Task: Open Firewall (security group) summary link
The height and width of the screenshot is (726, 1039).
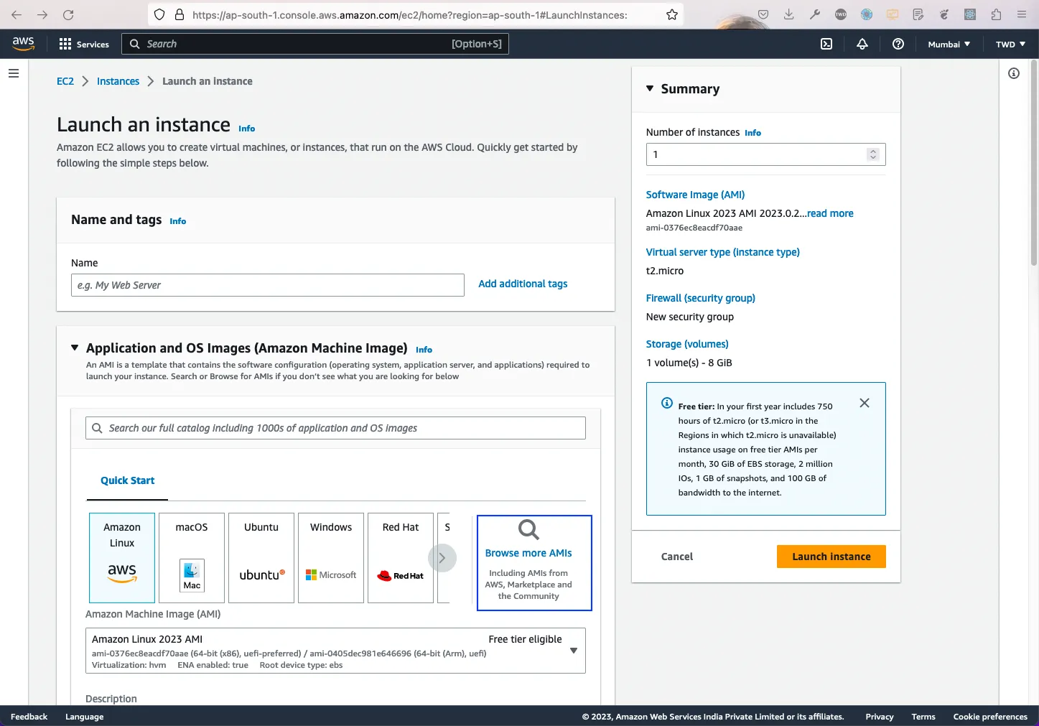Action: pos(700,298)
